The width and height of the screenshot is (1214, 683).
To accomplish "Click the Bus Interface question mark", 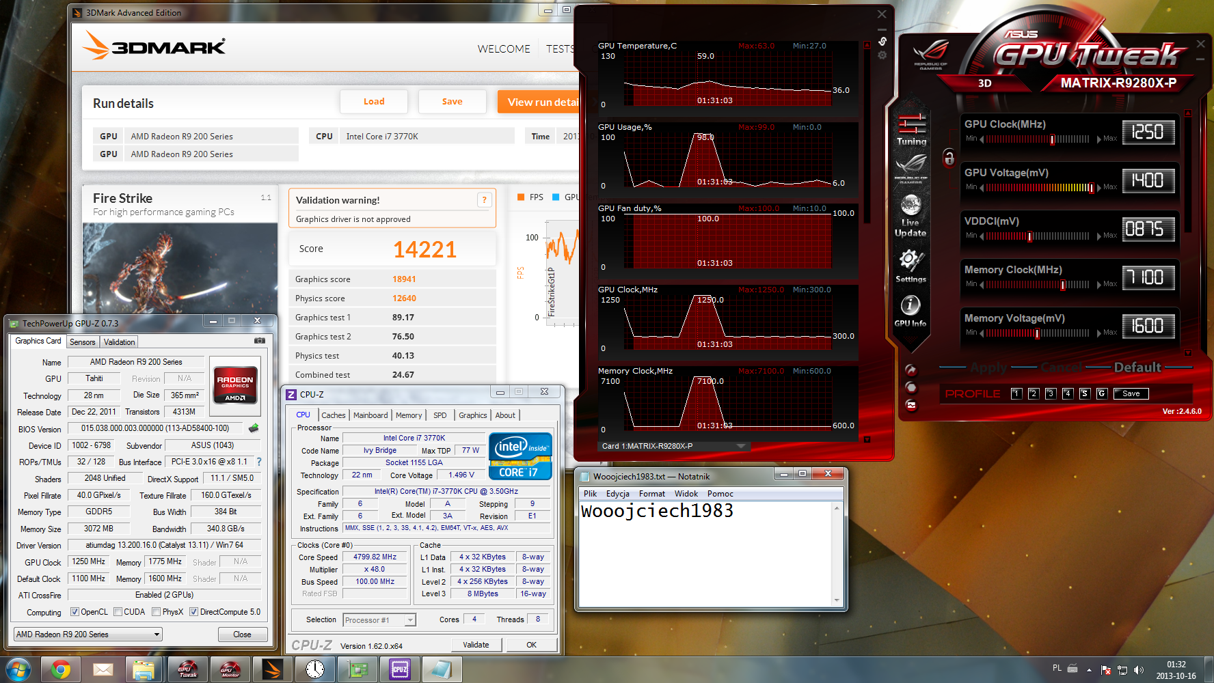I will pos(259,462).
